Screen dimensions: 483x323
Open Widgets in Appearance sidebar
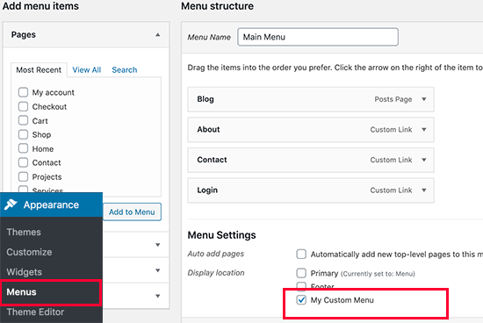25,272
